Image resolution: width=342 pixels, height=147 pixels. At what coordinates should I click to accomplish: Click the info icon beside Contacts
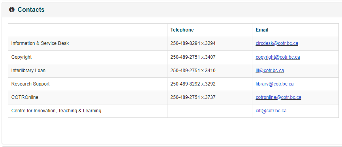12,9
